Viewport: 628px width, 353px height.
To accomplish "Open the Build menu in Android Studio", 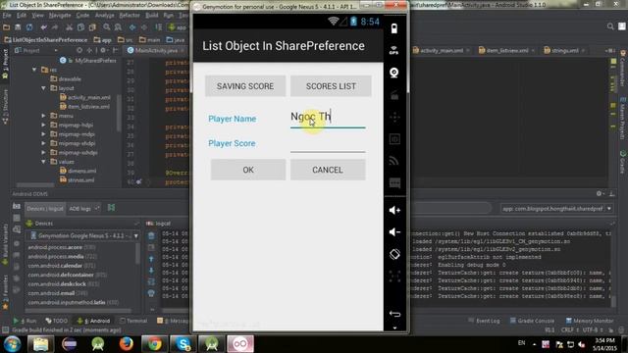I will click(x=151, y=16).
